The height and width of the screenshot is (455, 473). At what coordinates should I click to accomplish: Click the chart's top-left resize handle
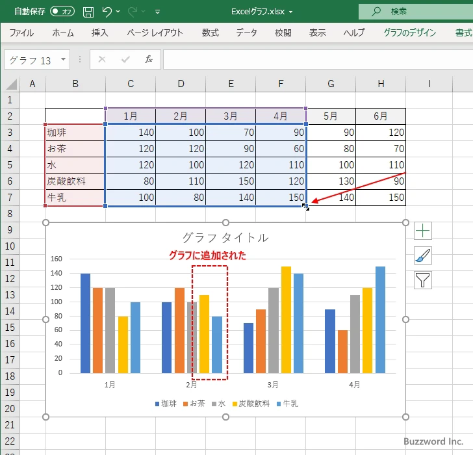45,223
